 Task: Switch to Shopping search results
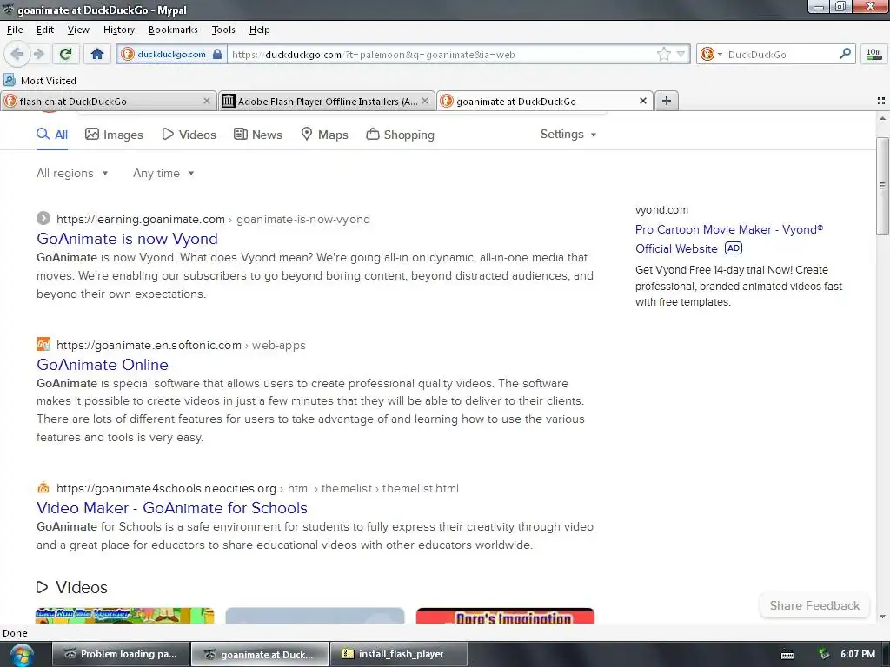coord(400,135)
